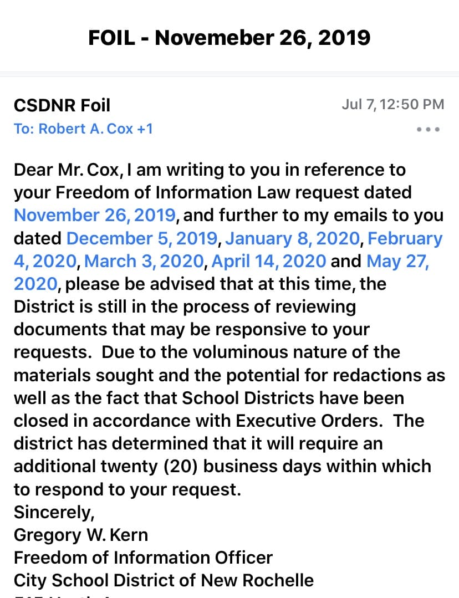The image size is (459, 598).
Task: Tap the "Dear Mr. Cox" greeting
Action: point(67,170)
